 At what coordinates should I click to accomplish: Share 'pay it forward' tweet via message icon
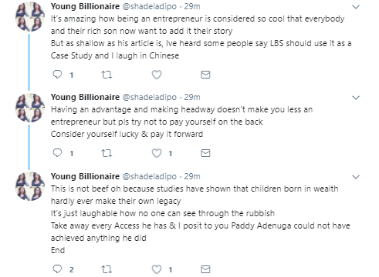pos(205,153)
